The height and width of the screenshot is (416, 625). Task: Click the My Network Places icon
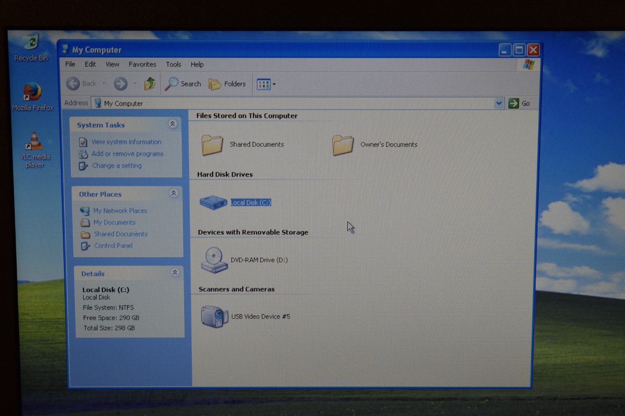[x=85, y=211]
